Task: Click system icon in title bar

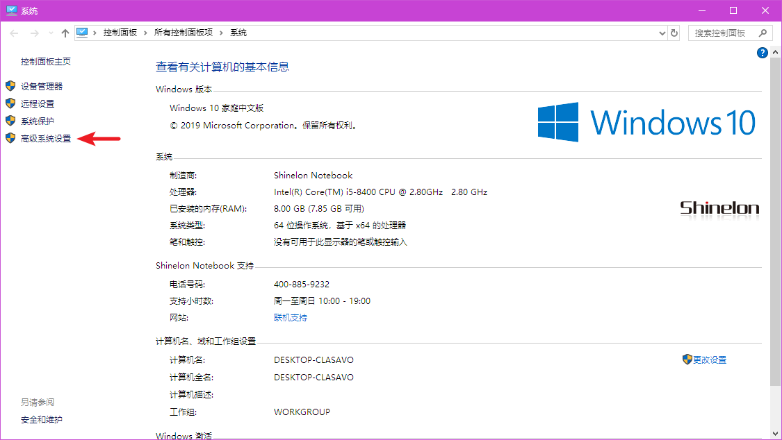Action: 12,10
